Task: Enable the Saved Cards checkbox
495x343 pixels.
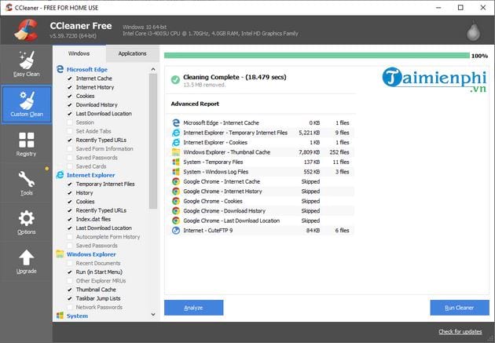Action: [x=70, y=166]
